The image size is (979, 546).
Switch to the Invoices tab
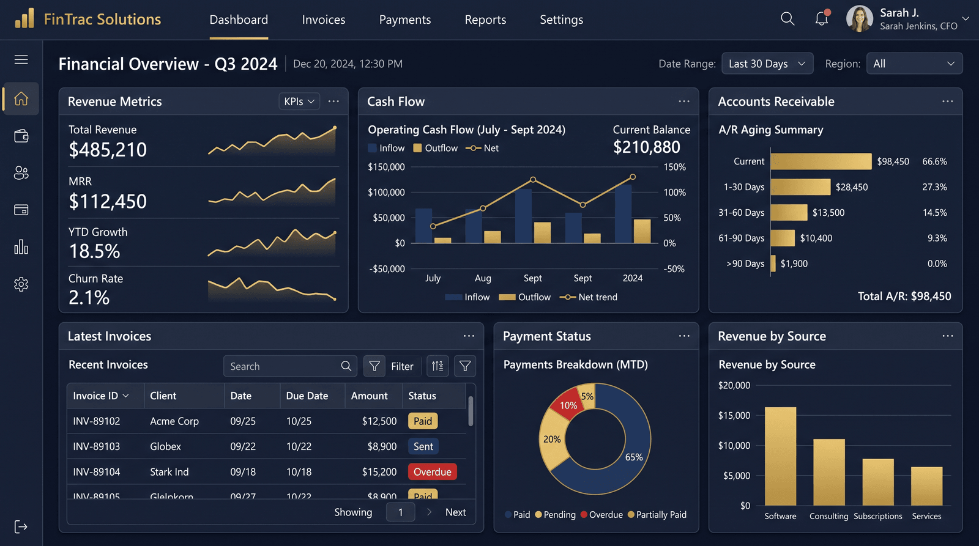point(324,20)
